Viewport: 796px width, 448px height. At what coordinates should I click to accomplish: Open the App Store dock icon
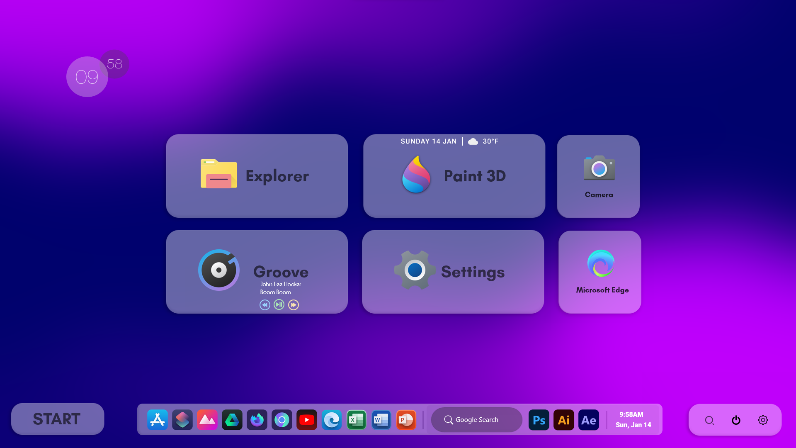tap(158, 420)
